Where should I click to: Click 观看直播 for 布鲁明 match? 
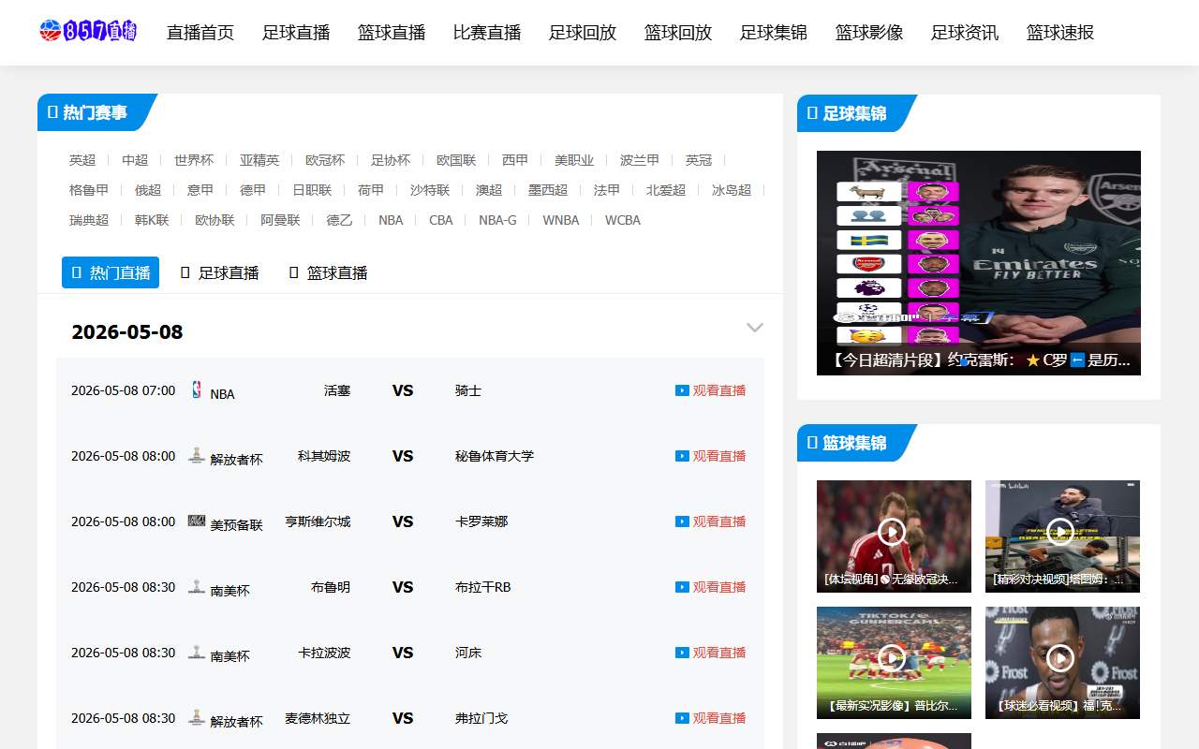pyautogui.click(x=719, y=587)
